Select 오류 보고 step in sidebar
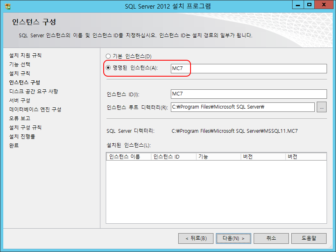This screenshot has width=336, height=252. point(20,118)
